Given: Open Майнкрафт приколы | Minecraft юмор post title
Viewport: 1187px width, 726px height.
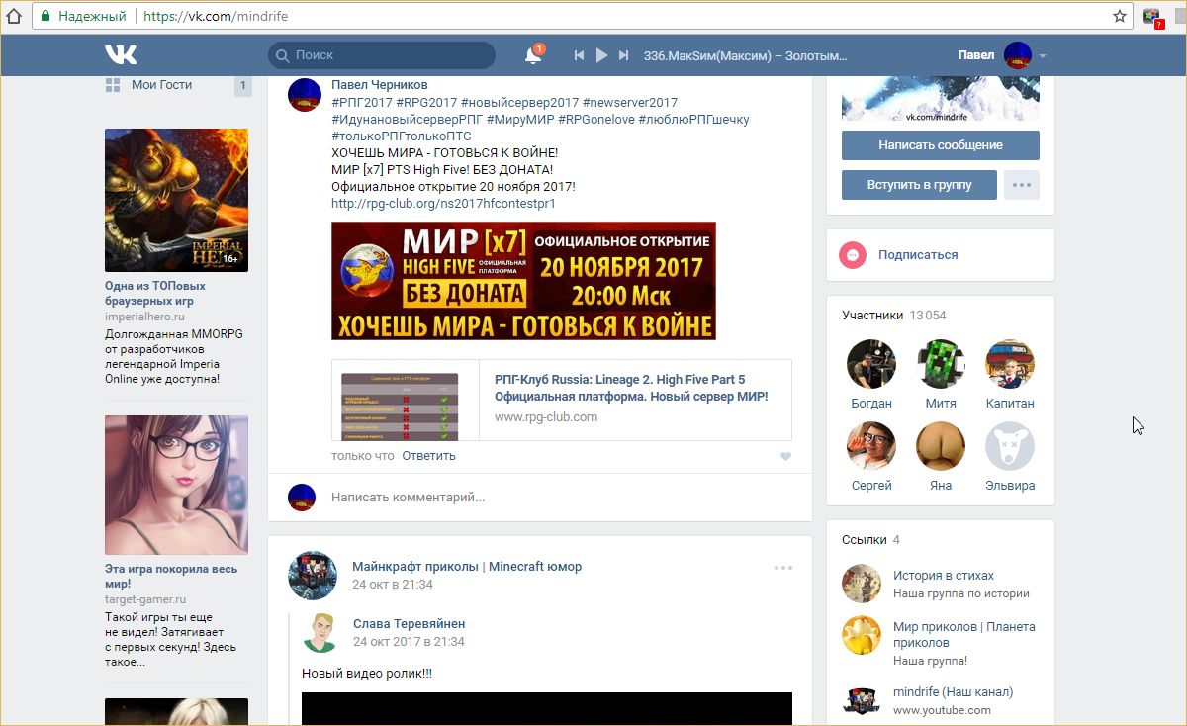Looking at the screenshot, I should (x=467, y=567).
